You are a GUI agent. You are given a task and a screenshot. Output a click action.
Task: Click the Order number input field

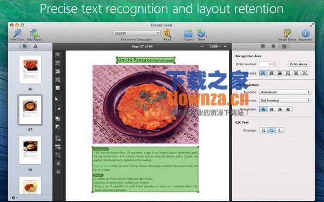tap(266, 64)
